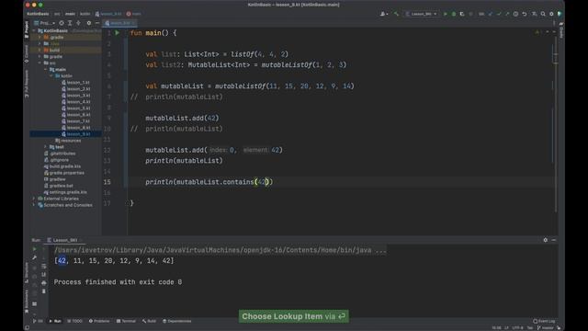Click wrench icon in Run panel

pyautogui.click(x=35, y=257)
